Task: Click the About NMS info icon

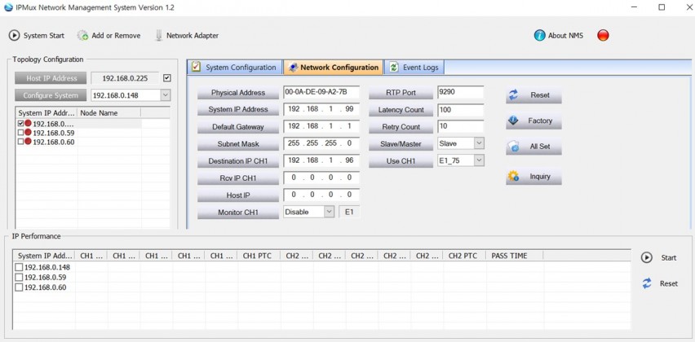Action: pyautogui.click(x=539, y=35)
